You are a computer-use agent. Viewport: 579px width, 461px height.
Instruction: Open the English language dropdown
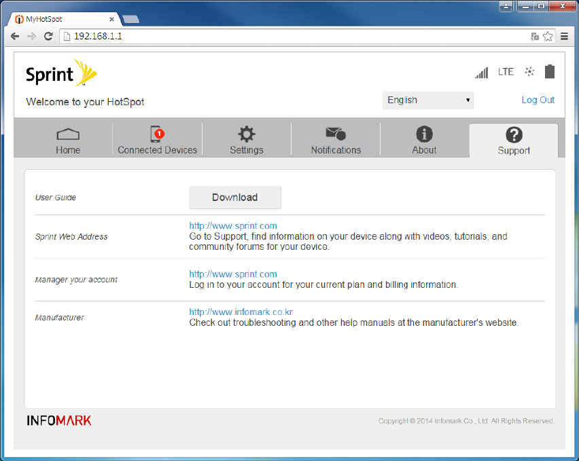427,100
